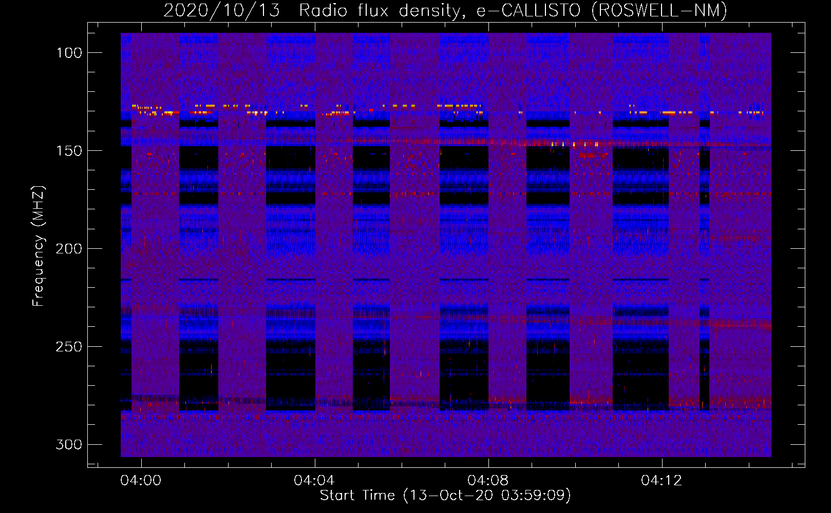Click the 04:00 time tick label
831x513 pixels.
(x=141, y=481)
